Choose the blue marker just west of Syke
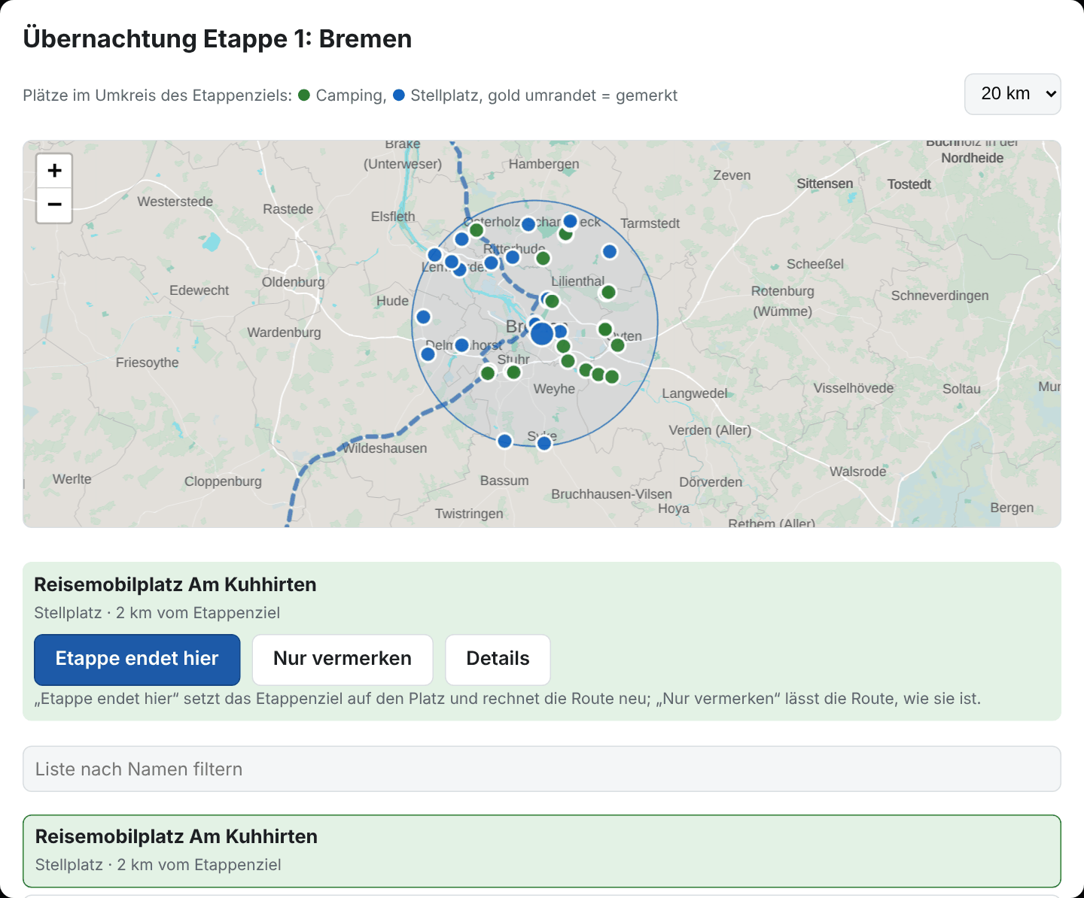Image resolution: width=1084 pixels, height=898 pixels. point(505,441)
